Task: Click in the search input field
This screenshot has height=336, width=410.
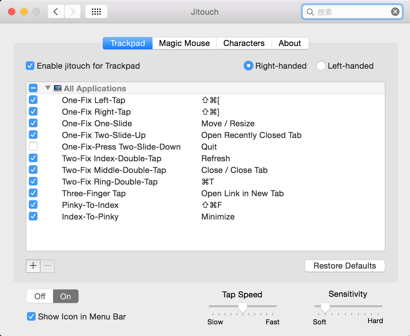Action: click(x=353, y=12)
